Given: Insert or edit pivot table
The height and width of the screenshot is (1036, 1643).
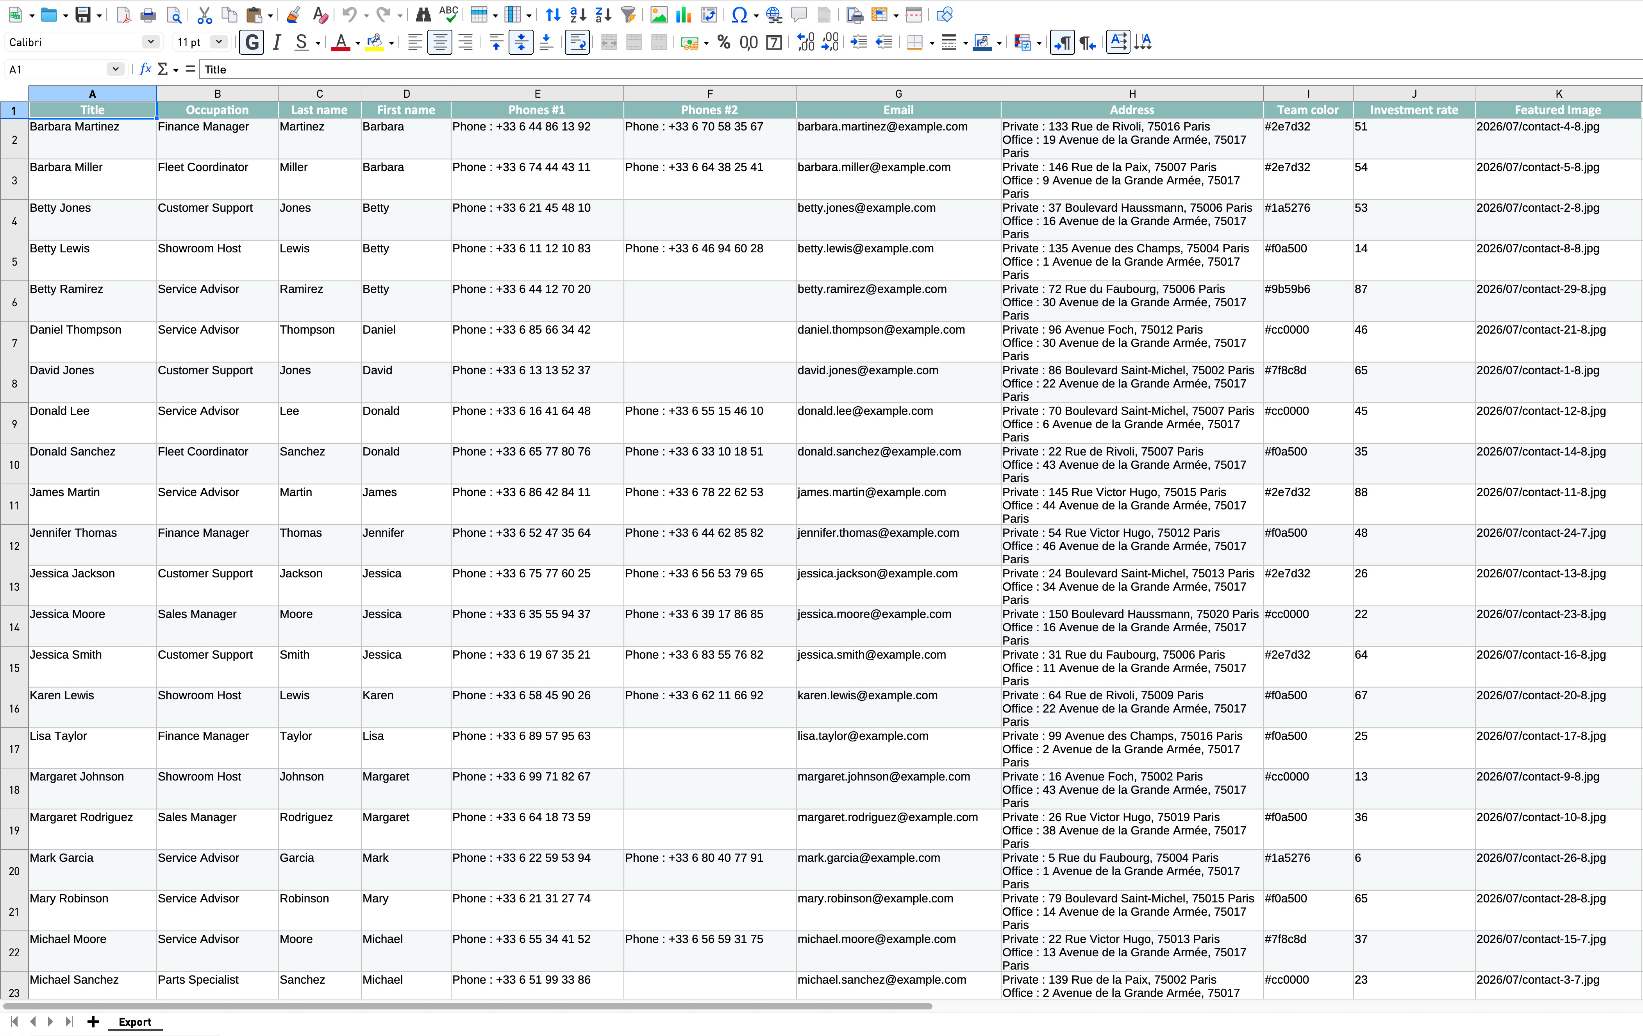Looking at the screenshot, I should 710,14.
